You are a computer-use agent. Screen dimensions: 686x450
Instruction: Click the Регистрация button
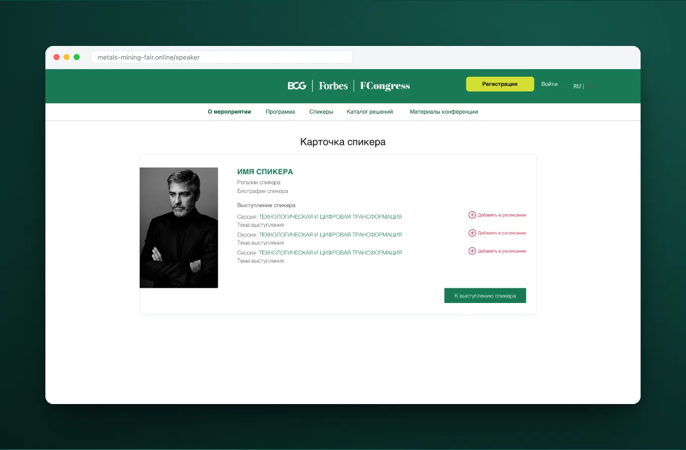click(x=500, y=84)
